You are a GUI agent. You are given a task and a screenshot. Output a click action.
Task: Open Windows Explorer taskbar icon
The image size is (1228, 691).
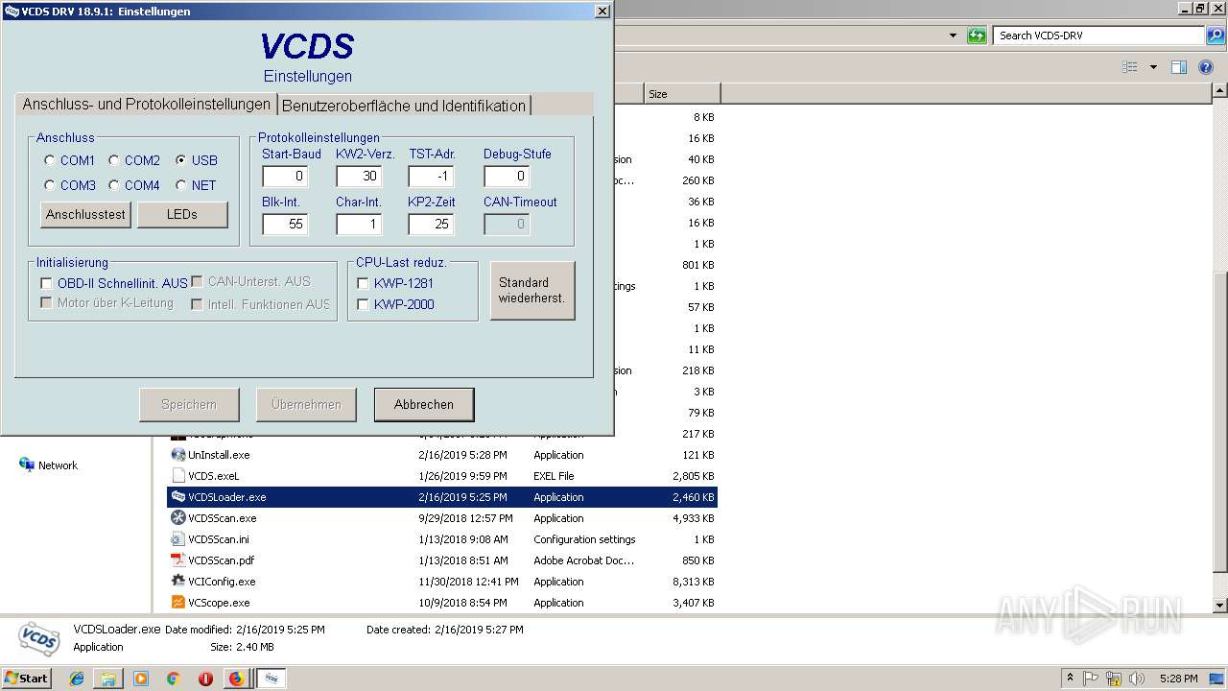point(108,679)
